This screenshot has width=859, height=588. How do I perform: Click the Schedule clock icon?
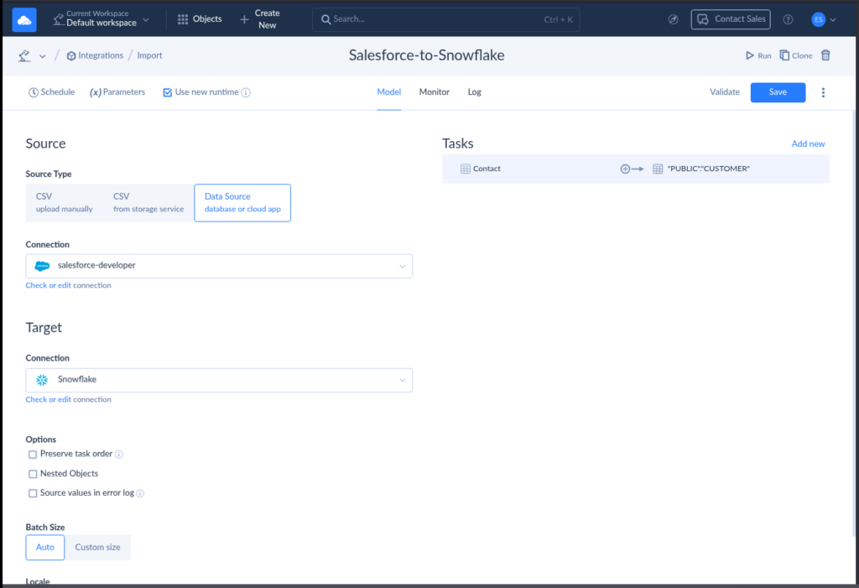(34, 92)
